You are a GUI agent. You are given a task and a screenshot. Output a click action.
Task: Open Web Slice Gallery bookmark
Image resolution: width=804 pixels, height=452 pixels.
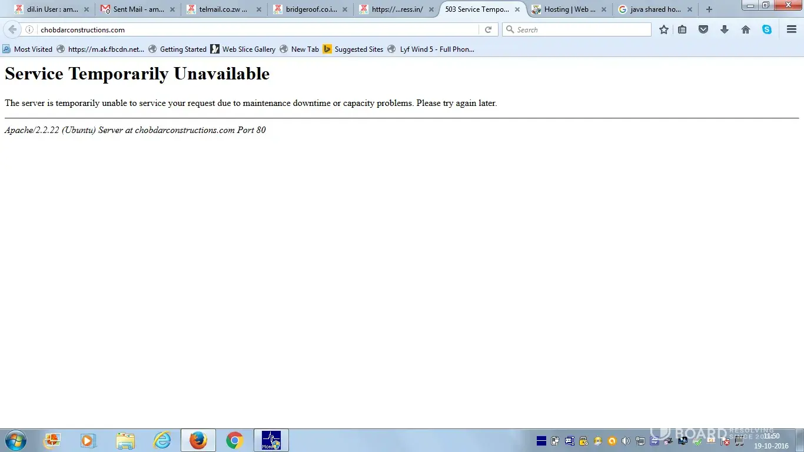click(242, 49)
